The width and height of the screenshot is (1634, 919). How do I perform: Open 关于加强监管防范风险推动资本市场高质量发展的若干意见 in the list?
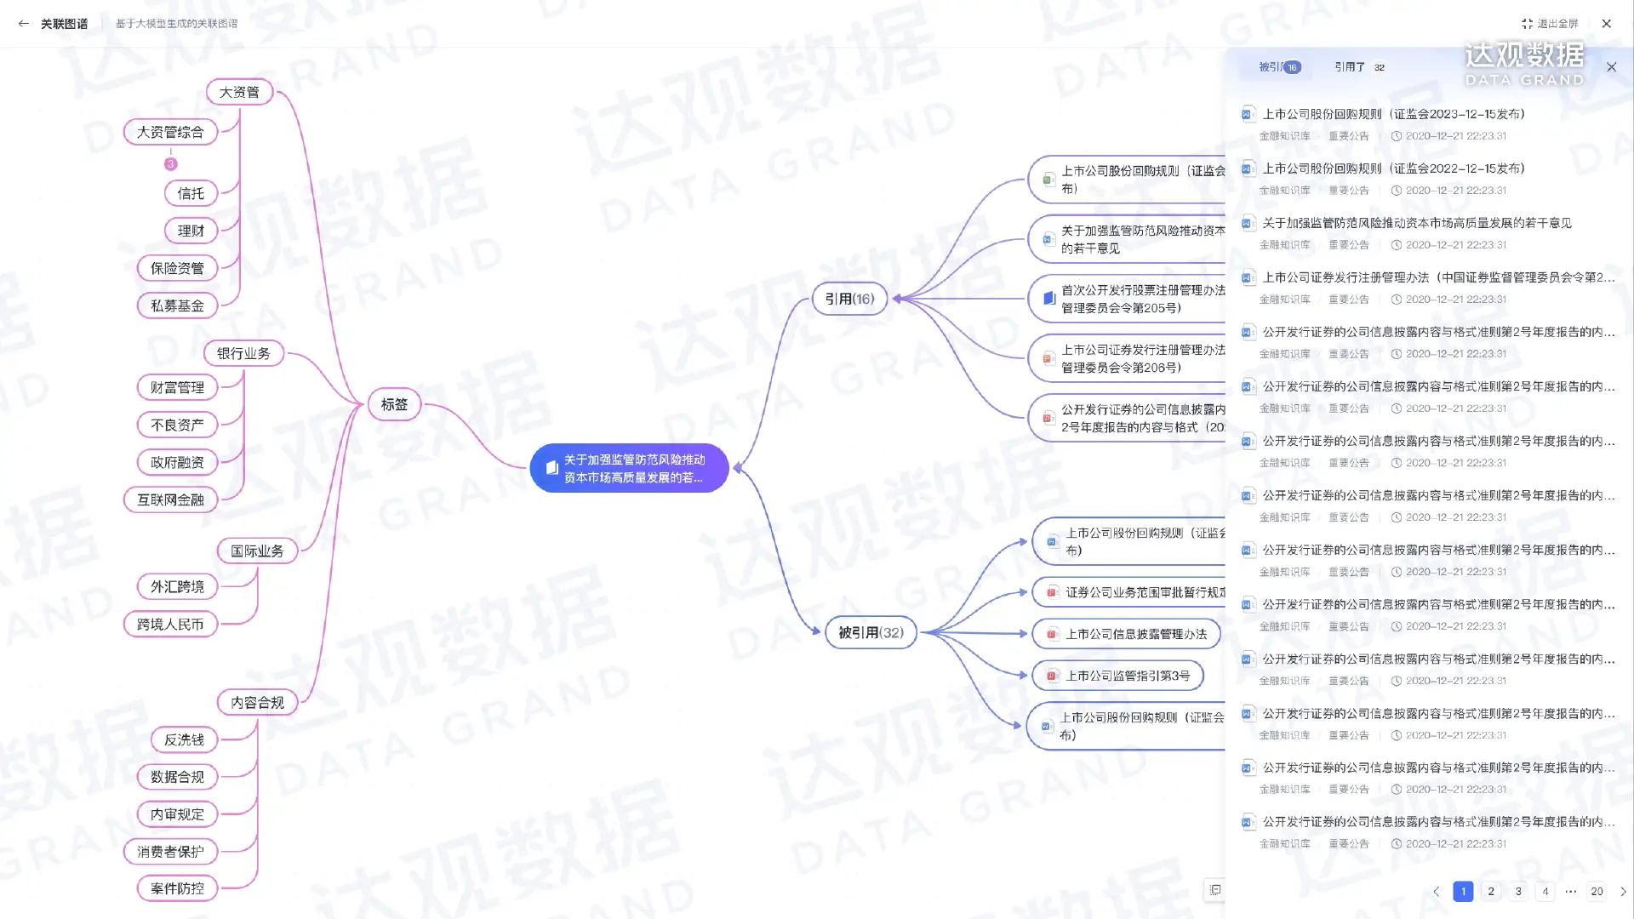[x=1416, y=223]
